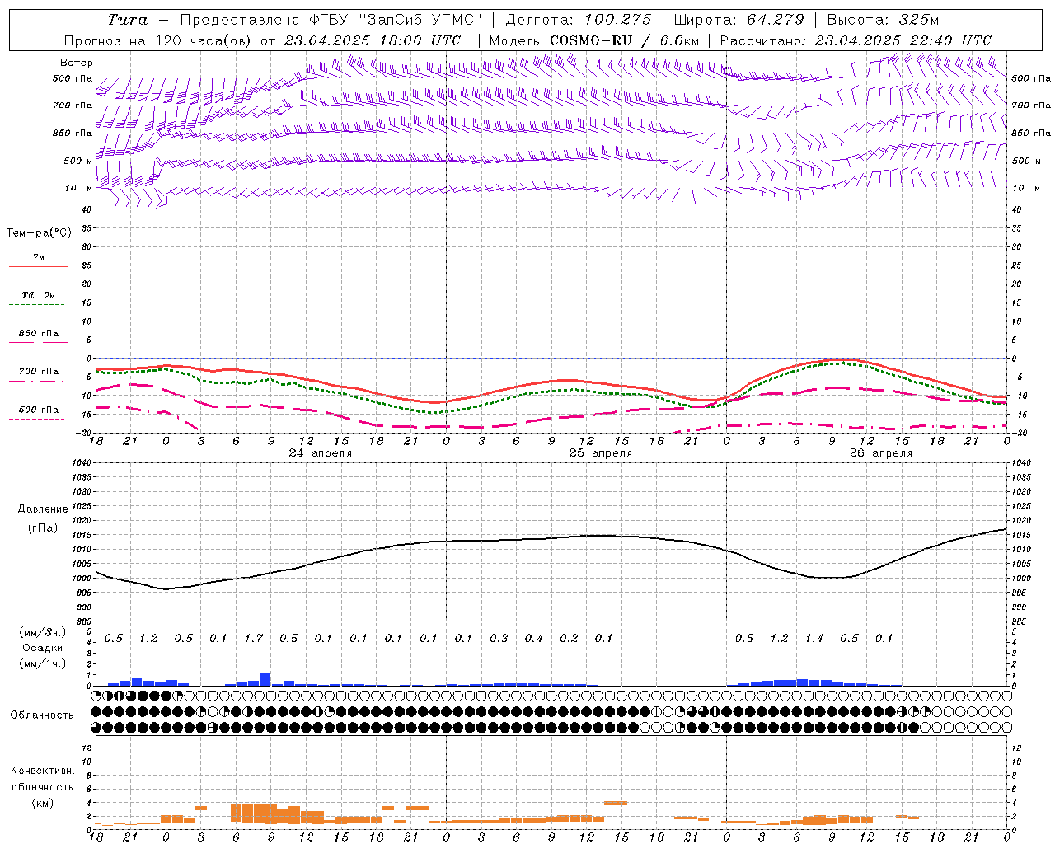Click the "0.4" three-hour precipitation value
This screenshot has width=1055, height=844.
point(534,639)
